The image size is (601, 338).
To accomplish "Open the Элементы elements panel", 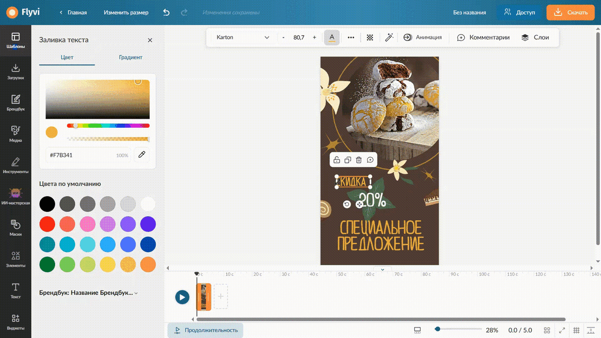I will [x=16, y=259].
